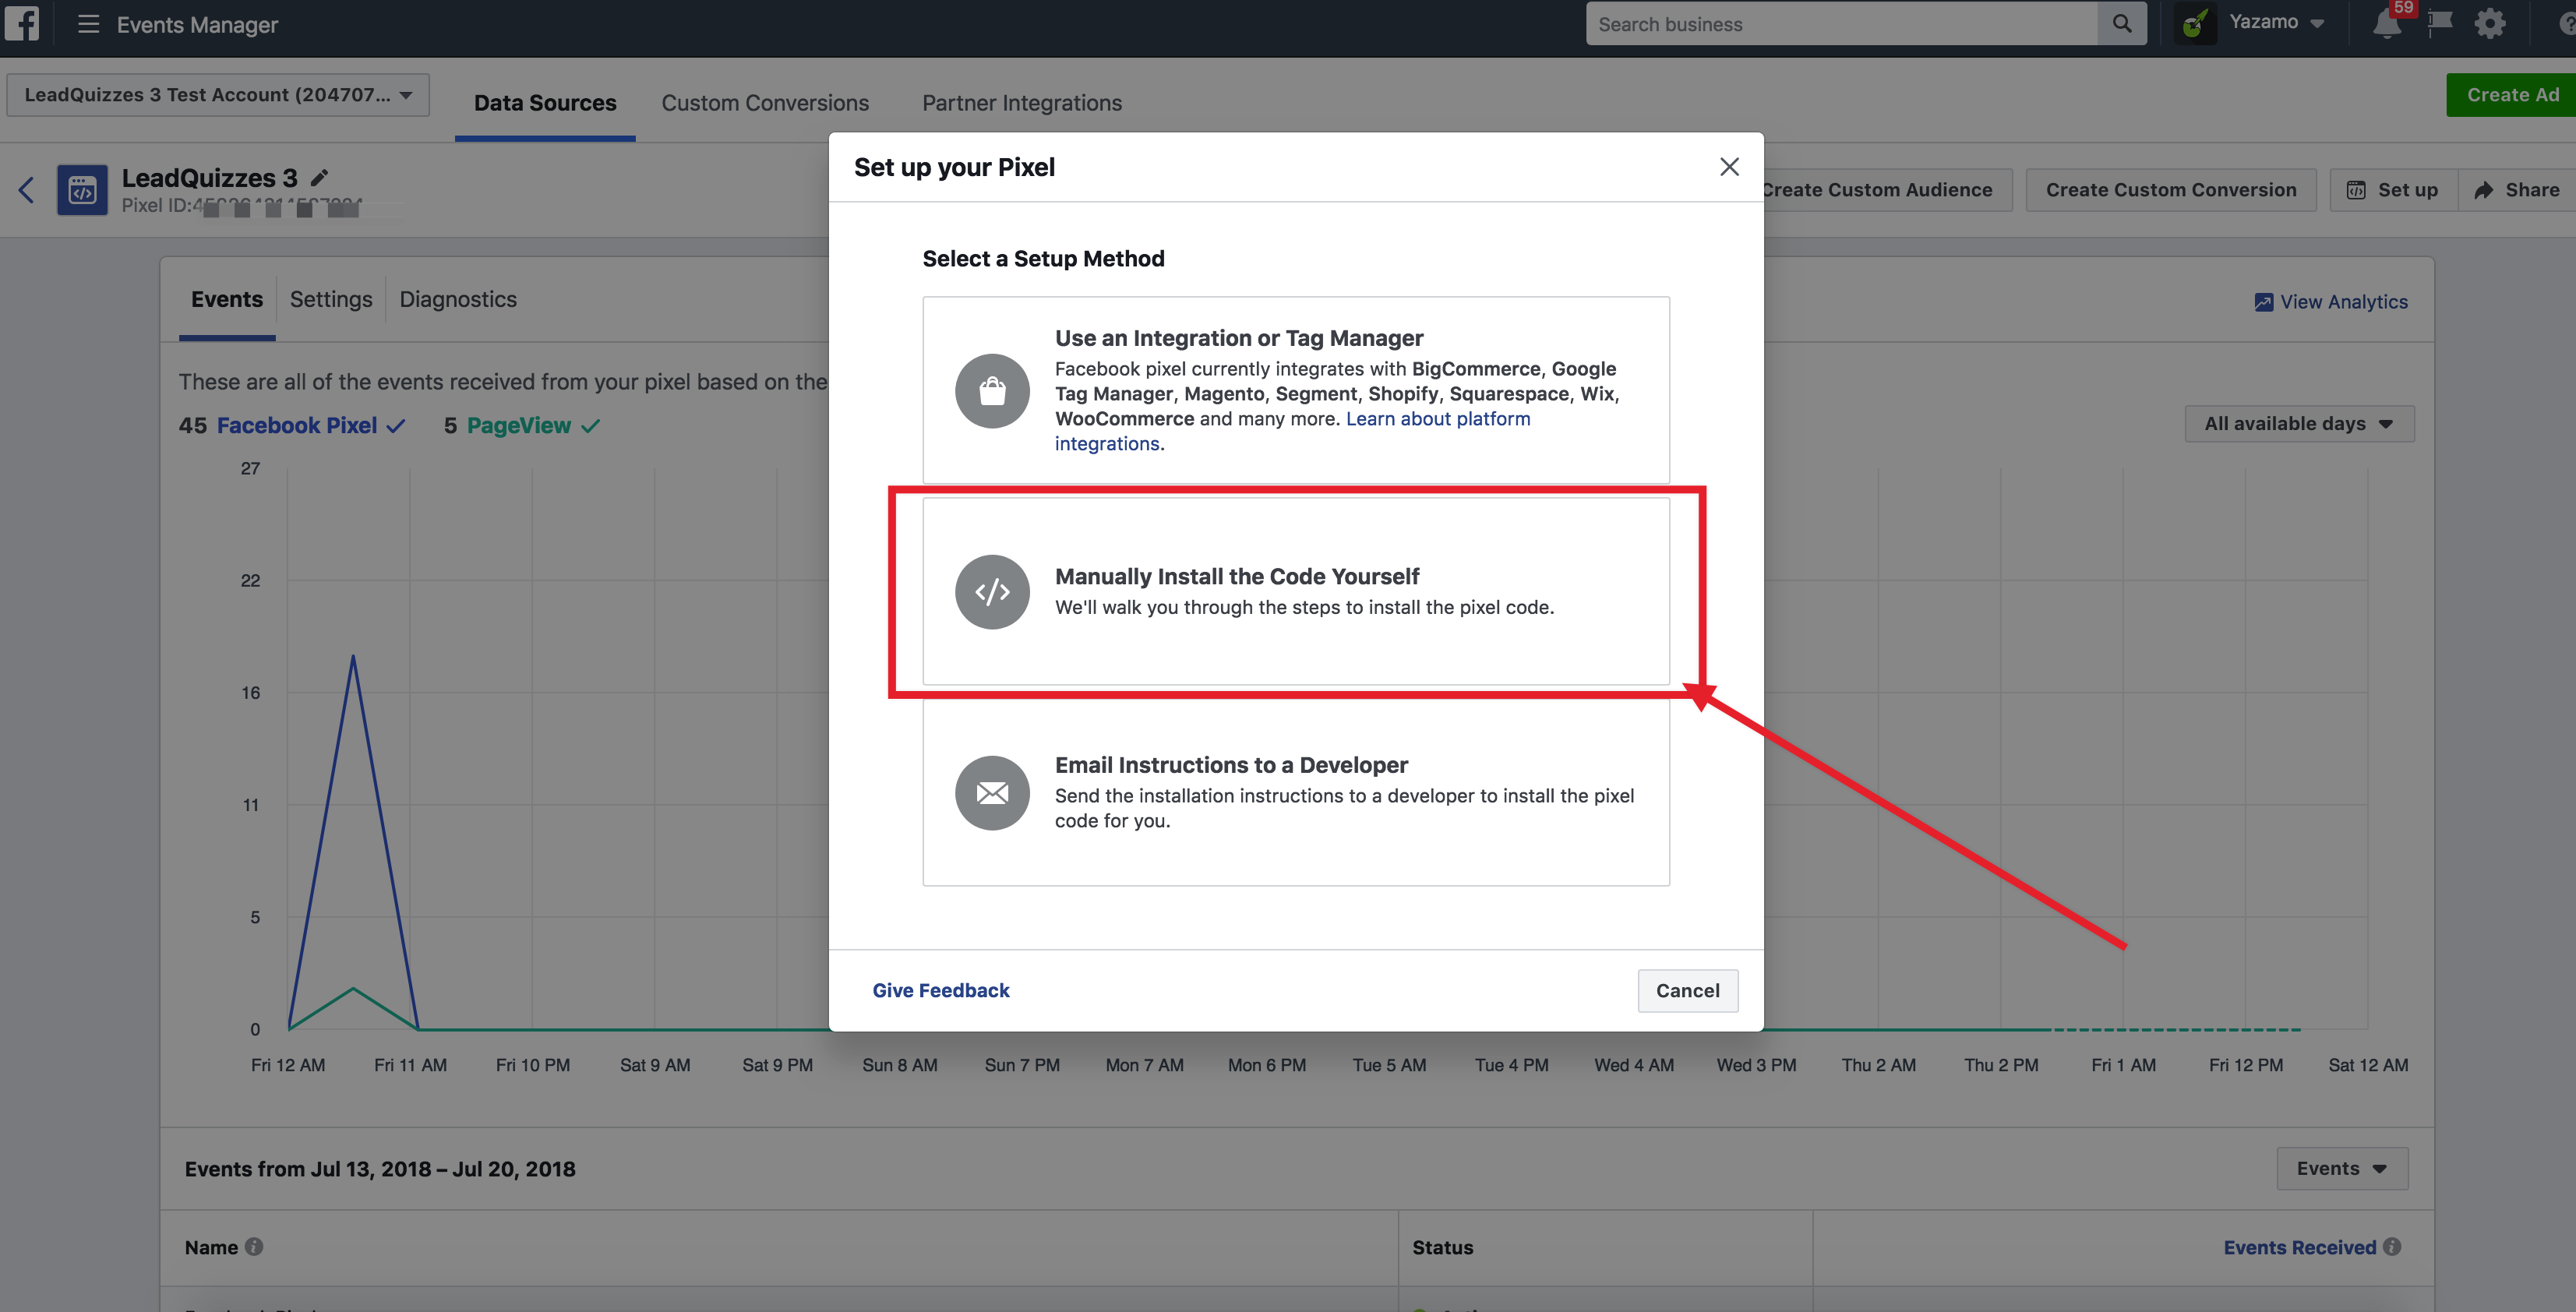Click the info icon next to Name
This screenshot has height=1312, width=2576.
(254, 1246)
